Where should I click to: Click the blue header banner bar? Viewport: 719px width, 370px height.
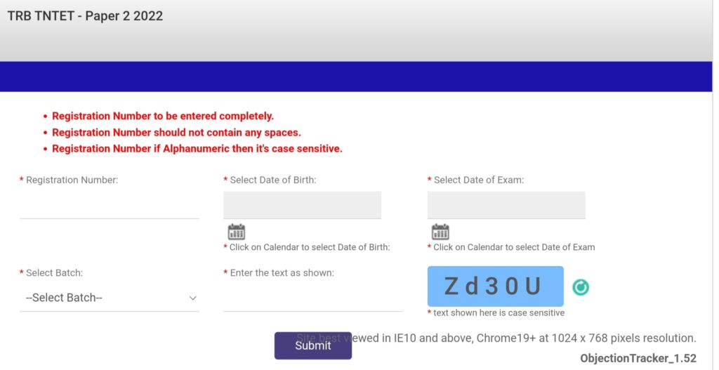pos(356,77)
